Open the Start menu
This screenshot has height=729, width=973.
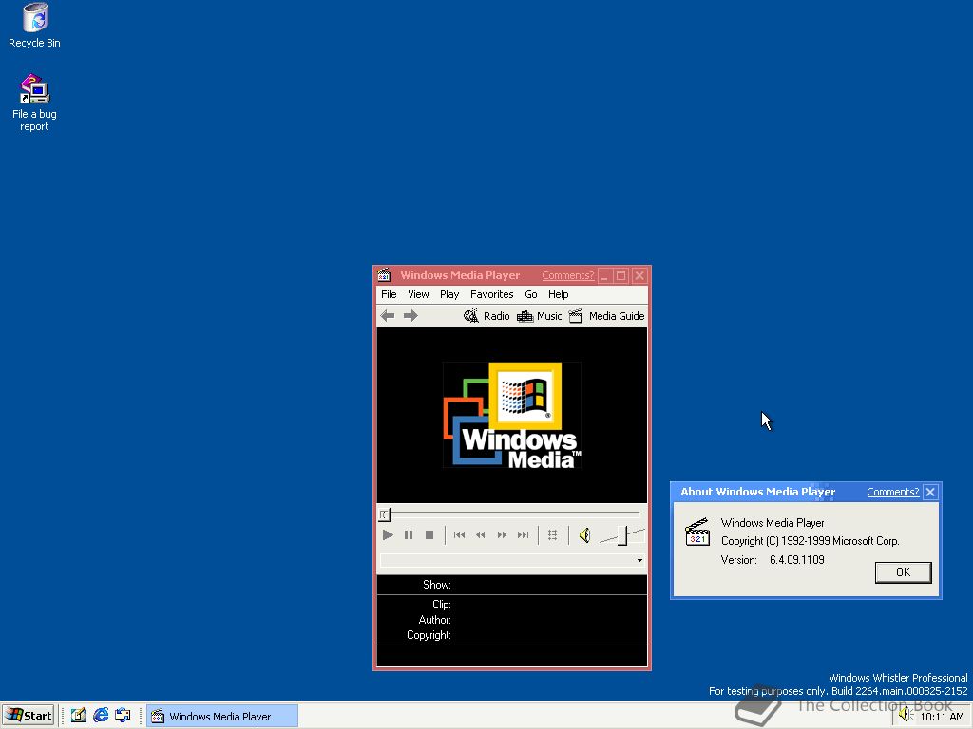(x=29, y=716)
